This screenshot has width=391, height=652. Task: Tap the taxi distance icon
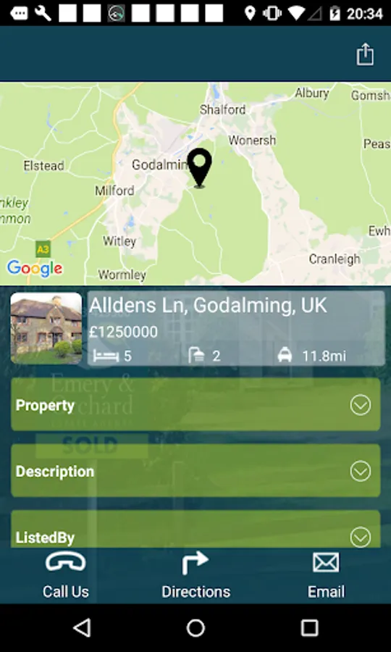285,356
